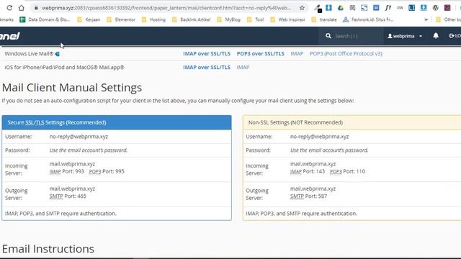The height and width of the screenshot is (259, 461).
Task: Open the Kerjaan bookmarks folder
Action: [89, 19]
